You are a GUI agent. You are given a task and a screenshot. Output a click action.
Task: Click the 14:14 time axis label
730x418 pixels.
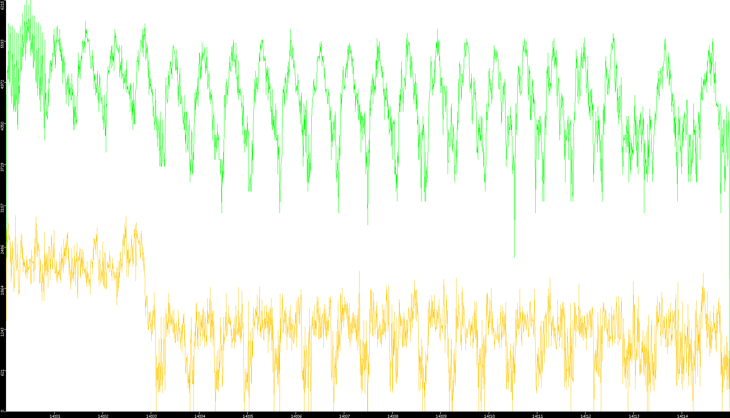(x=682, y=416)
